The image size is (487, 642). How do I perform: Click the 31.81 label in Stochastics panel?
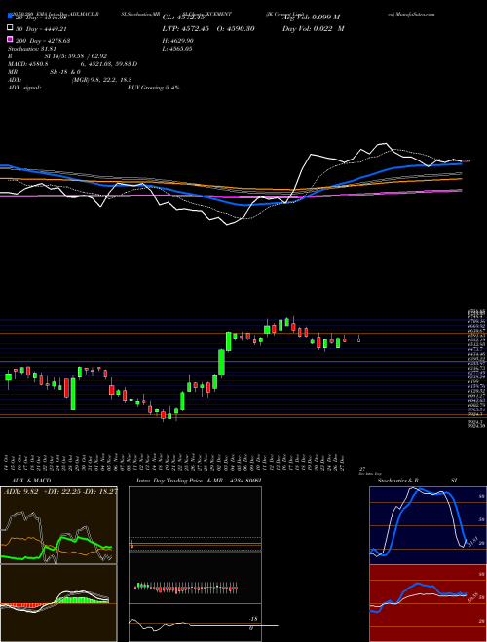click(x=471, y=542)
